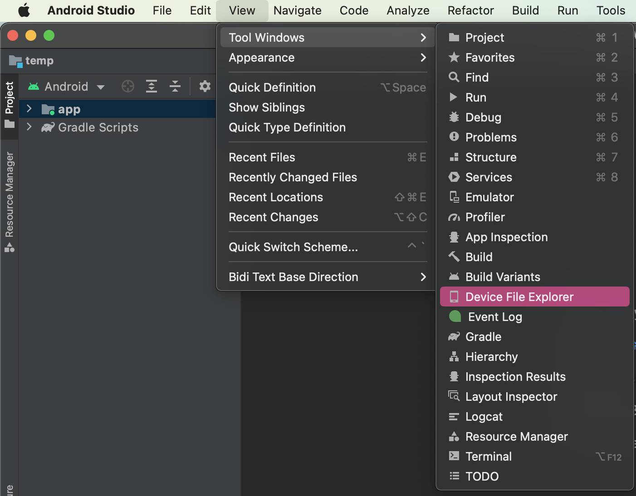This screenshot has width=636, height=496.
Task: Click the Layout Inspector icon
Action: [x=454, y=396]
